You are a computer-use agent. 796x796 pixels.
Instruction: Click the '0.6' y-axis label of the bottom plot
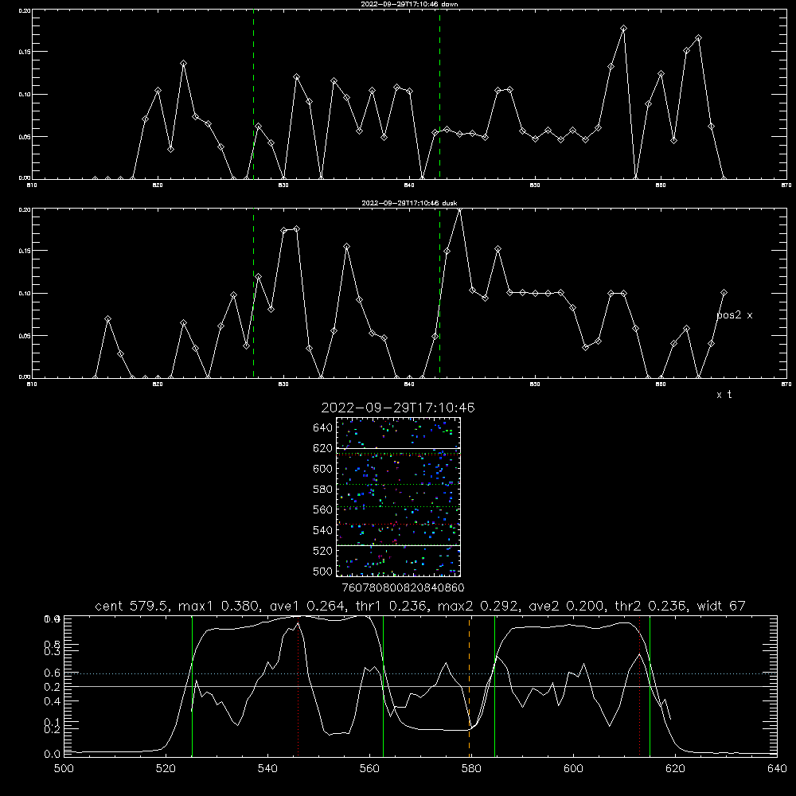tap(52, 673)
